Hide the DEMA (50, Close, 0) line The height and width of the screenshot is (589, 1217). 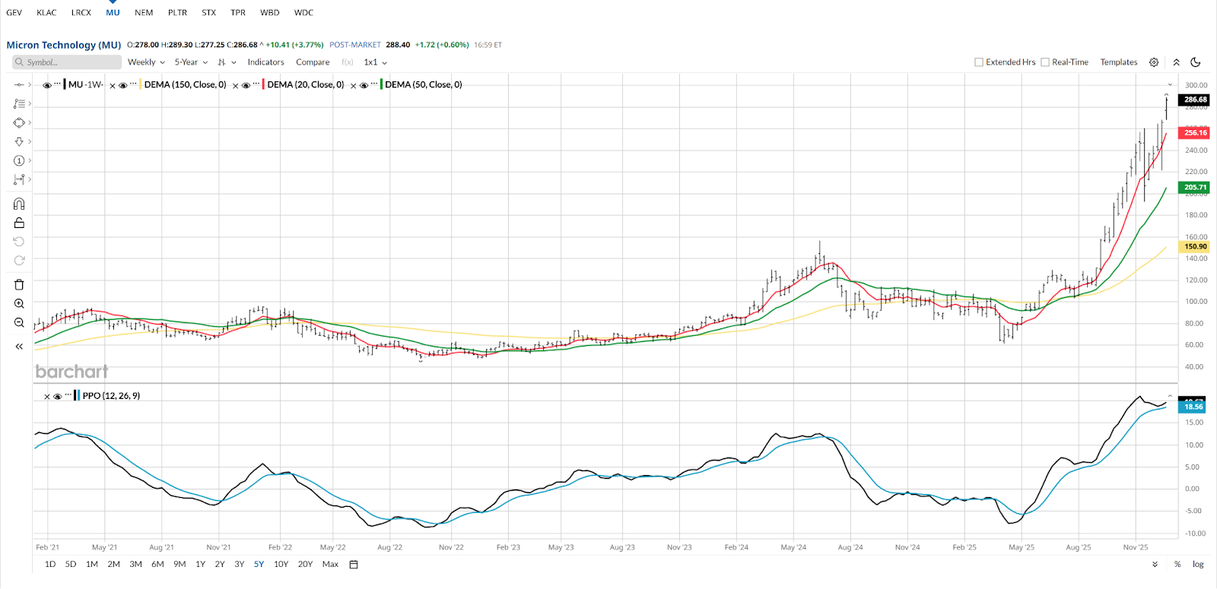tap(364, 85)
